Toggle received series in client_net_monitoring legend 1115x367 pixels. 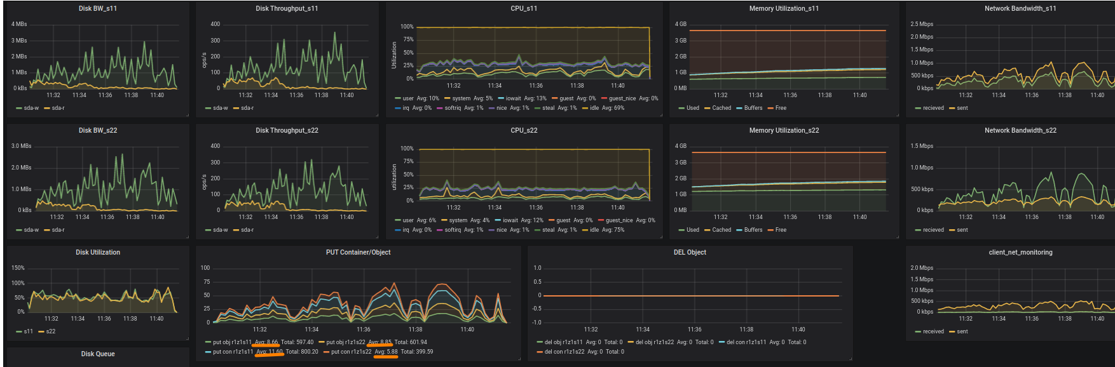click(933, 331)
